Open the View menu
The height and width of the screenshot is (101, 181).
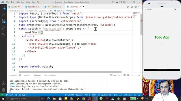[x=28, y=2]
